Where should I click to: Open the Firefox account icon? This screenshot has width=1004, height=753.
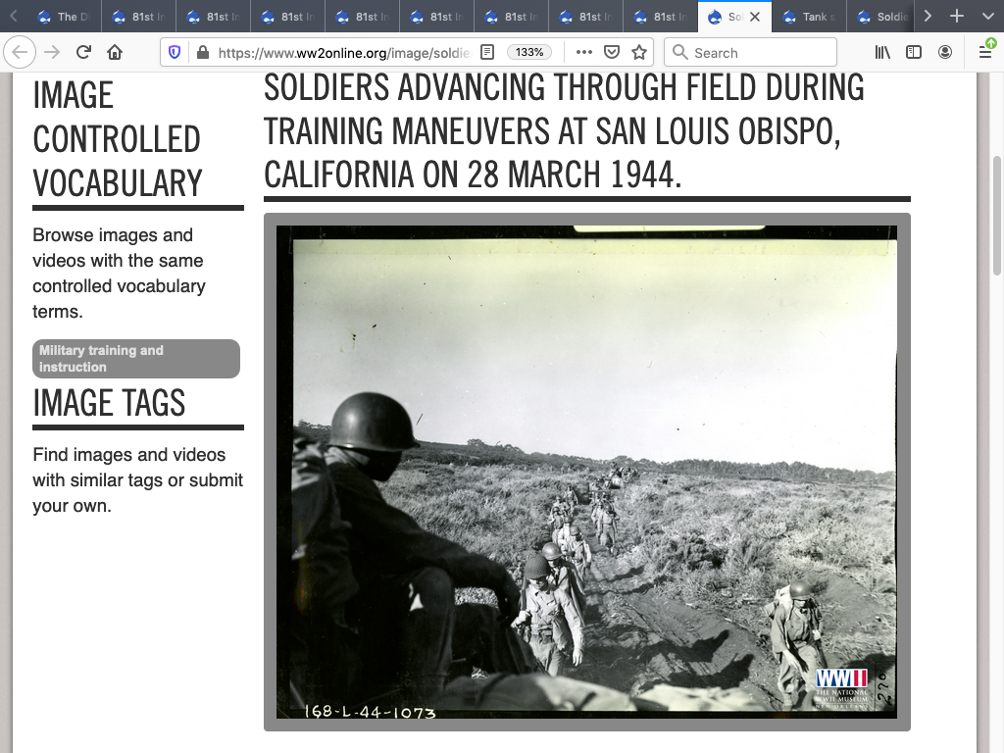point(945,53)
